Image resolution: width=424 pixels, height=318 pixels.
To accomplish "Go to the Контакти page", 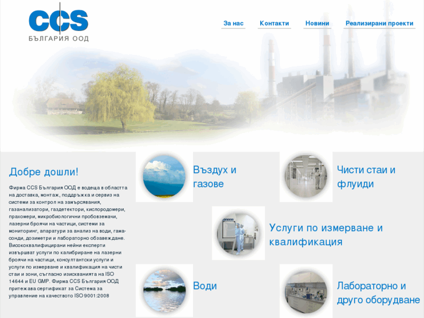I will (x=274, y=23).
